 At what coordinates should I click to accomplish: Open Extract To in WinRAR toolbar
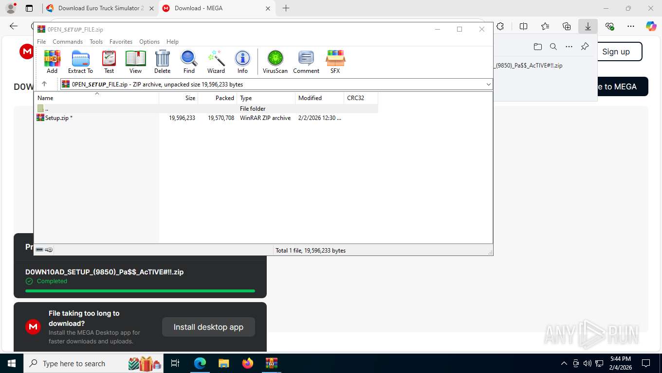[80, 62]
